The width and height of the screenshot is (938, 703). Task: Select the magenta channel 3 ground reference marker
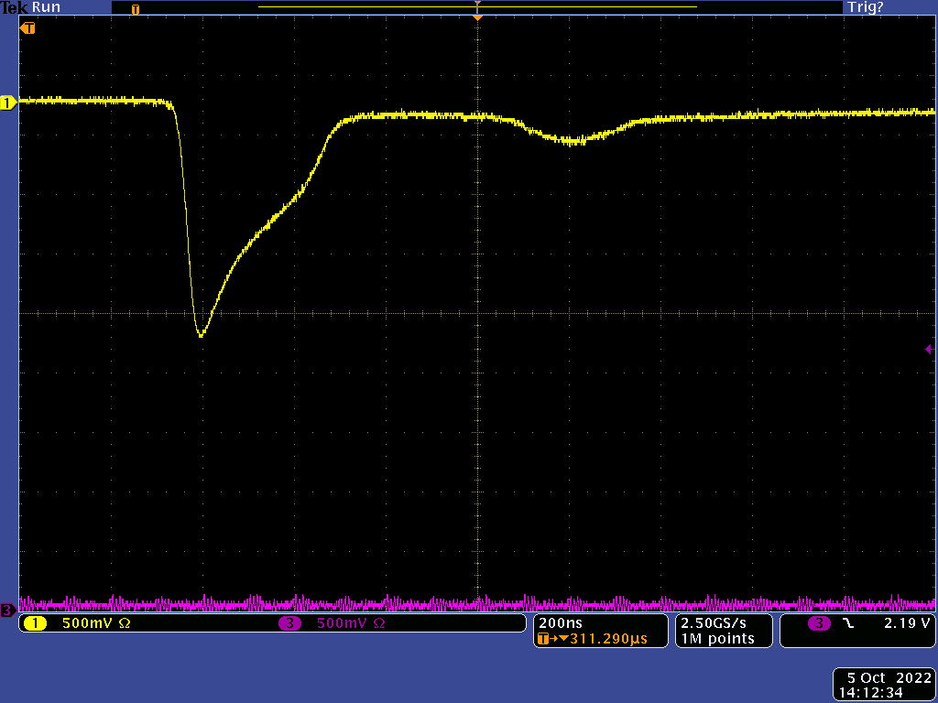[x=7, y=610]
